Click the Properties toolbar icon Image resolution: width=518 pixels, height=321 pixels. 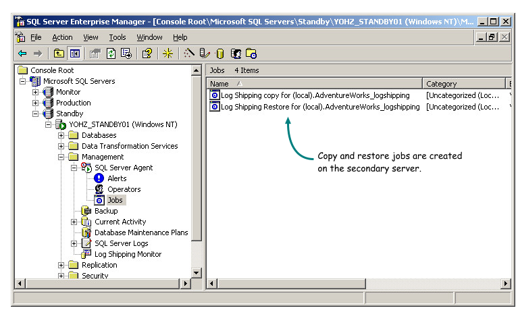[x=95, y=53]
